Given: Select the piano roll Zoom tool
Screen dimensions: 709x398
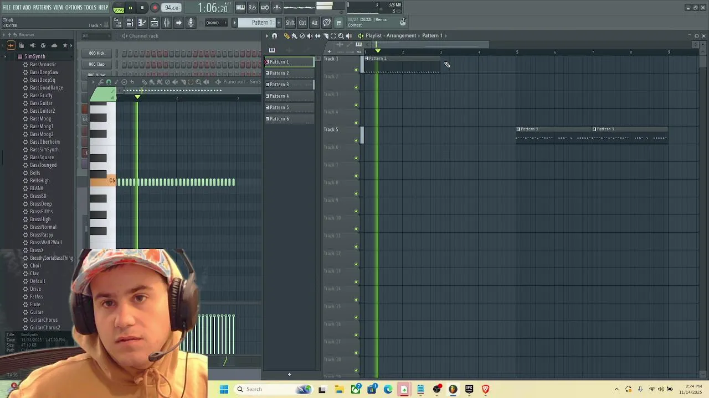Looking at the screenshot, I should pyautogui.click(x=198, y=82).
